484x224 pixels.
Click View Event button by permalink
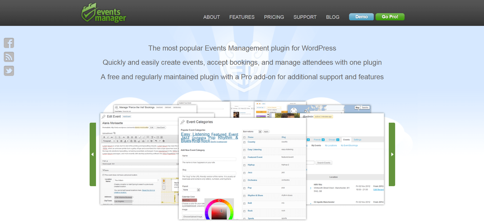pyautogui.click(x=160, y=127)
